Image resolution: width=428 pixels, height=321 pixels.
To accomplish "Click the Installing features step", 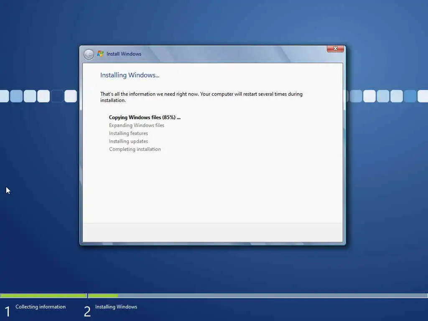I will [x=128, y=133].
